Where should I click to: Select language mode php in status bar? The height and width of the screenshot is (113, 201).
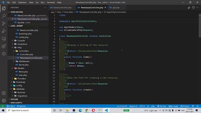pyautogui.click(x=153, y=106)
